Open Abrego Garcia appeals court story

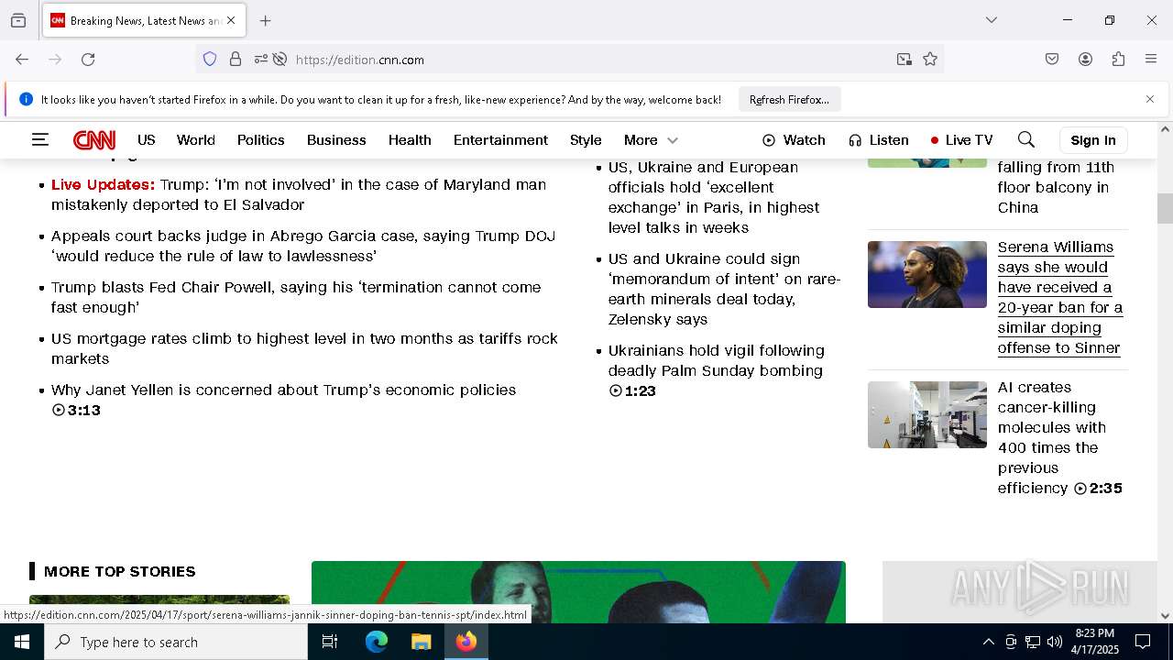303,246
